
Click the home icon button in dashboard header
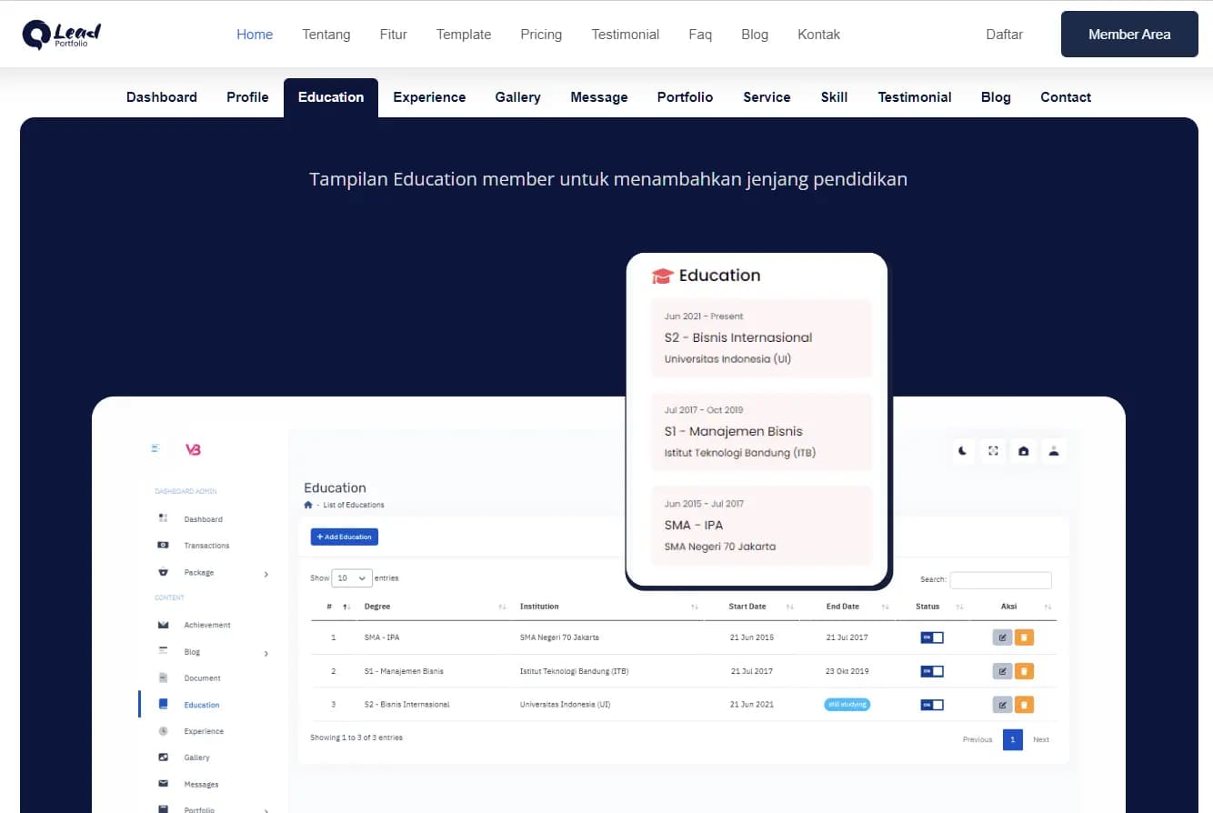[x=1023, y=450]
